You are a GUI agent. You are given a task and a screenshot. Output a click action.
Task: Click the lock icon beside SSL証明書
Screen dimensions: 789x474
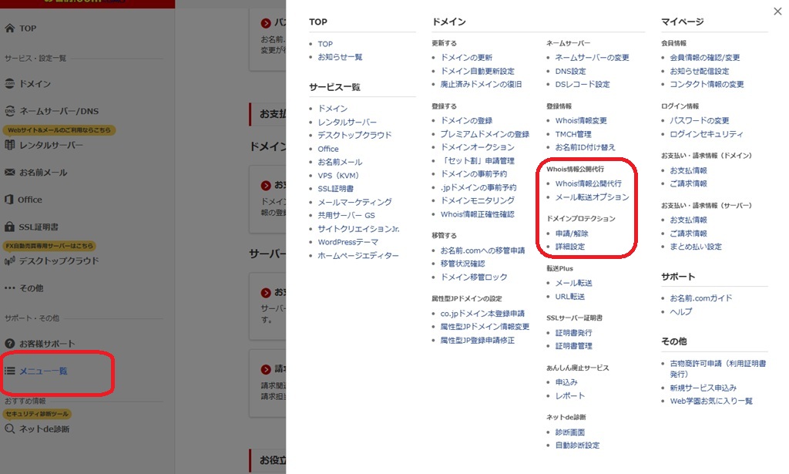coord(9,227)
